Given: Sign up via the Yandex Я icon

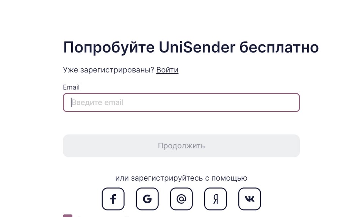Looking at the screenshot, I should (x=215, y=199).
